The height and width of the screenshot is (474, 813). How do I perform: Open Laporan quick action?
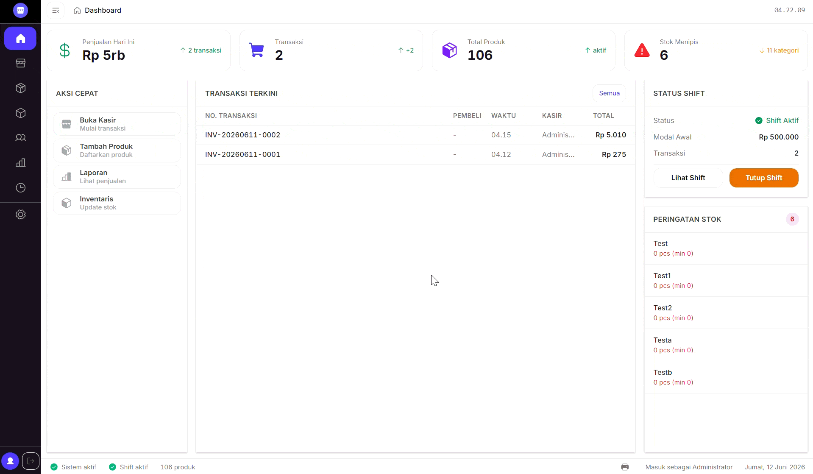tap(117, 177)
